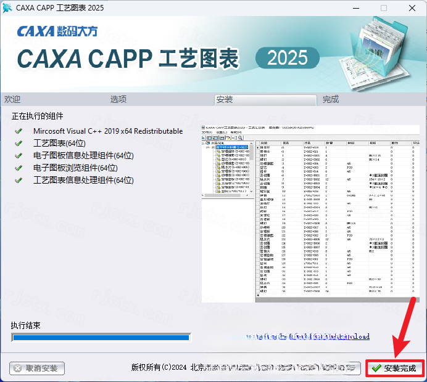Click the 2025 version badge
The image size is (427, 382).
(288, 58)
